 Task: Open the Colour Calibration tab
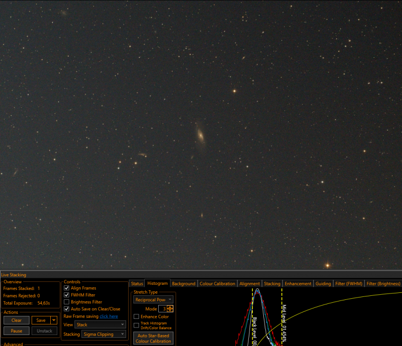coord(217,283)
